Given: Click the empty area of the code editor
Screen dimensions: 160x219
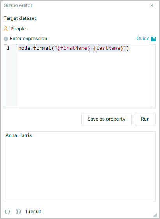Looking at the screenshot, I should [84, 80].
